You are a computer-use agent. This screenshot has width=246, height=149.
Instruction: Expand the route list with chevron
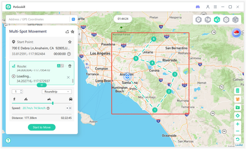click(42, 85)
